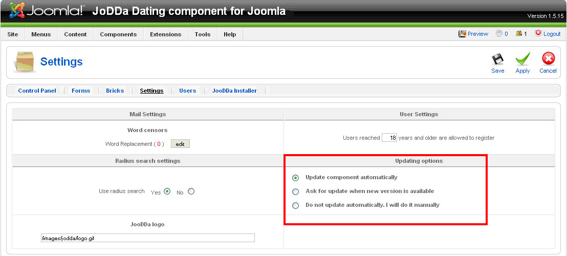Screen dimensions: 567x256
Task: Switch to the Bricks tab
Action: tap(115, 91)
